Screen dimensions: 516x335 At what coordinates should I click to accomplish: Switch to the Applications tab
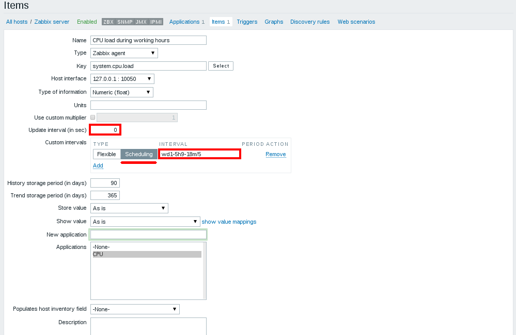(x=186, y=22)
